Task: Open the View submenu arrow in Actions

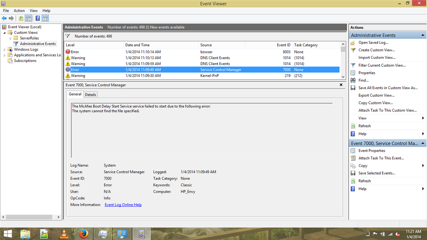Action: pos(423,118)
